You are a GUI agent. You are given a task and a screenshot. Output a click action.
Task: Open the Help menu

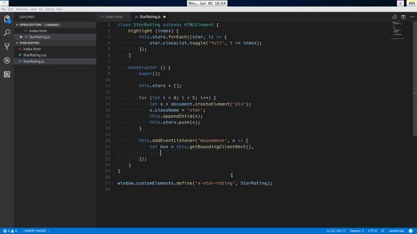click(x=59, y=9)
